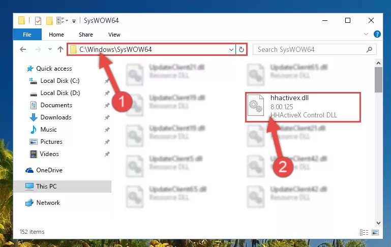Viewport: 391px width, 247px height.
Task: Click the scrollbar up arrow
Action: (x=378, y=64)
